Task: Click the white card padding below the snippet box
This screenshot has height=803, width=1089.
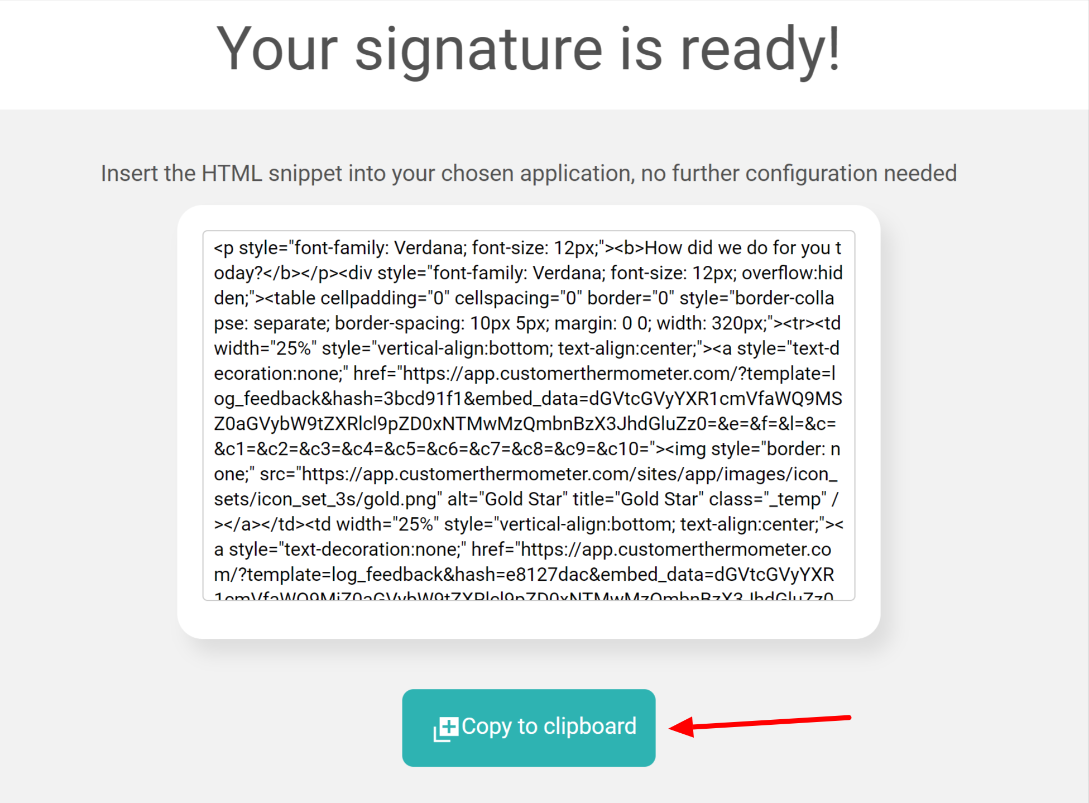Action: (x=529, y=619)
